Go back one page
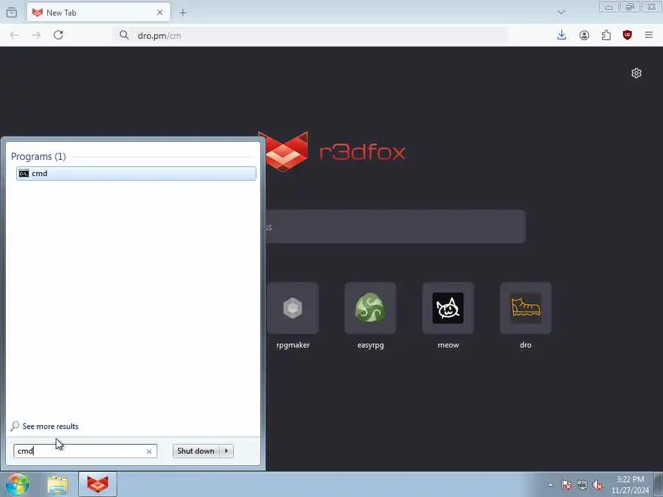This screenshot has height=497, width=663. (14, 36)
